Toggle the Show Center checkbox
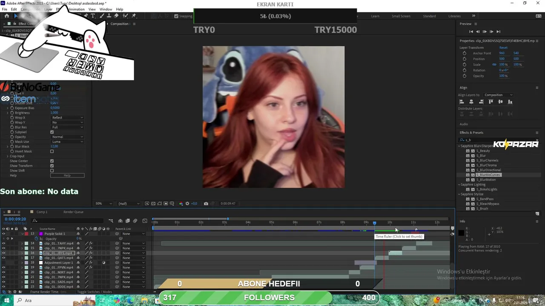 click(52, 161)
